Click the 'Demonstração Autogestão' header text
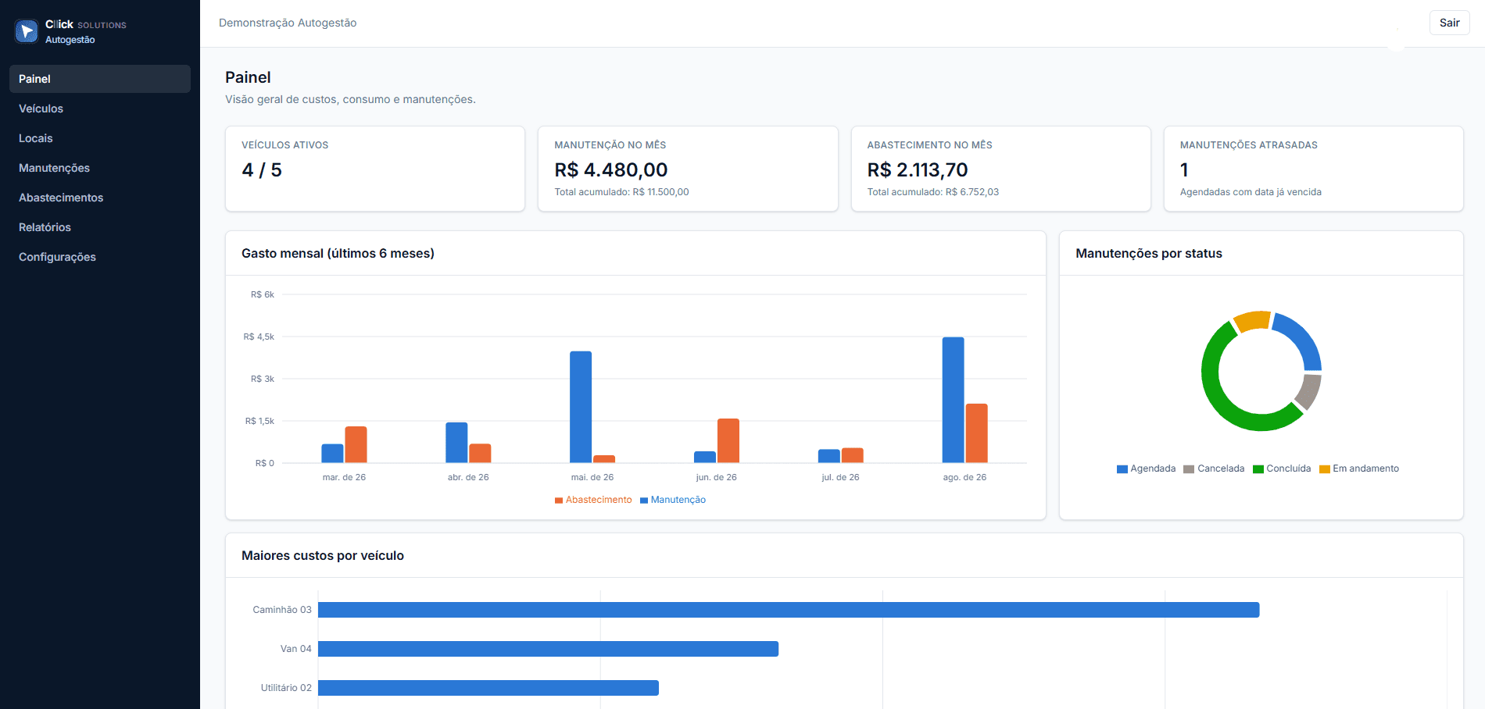The width and height of the screenshot is (1485, 709). click(288, 23)
